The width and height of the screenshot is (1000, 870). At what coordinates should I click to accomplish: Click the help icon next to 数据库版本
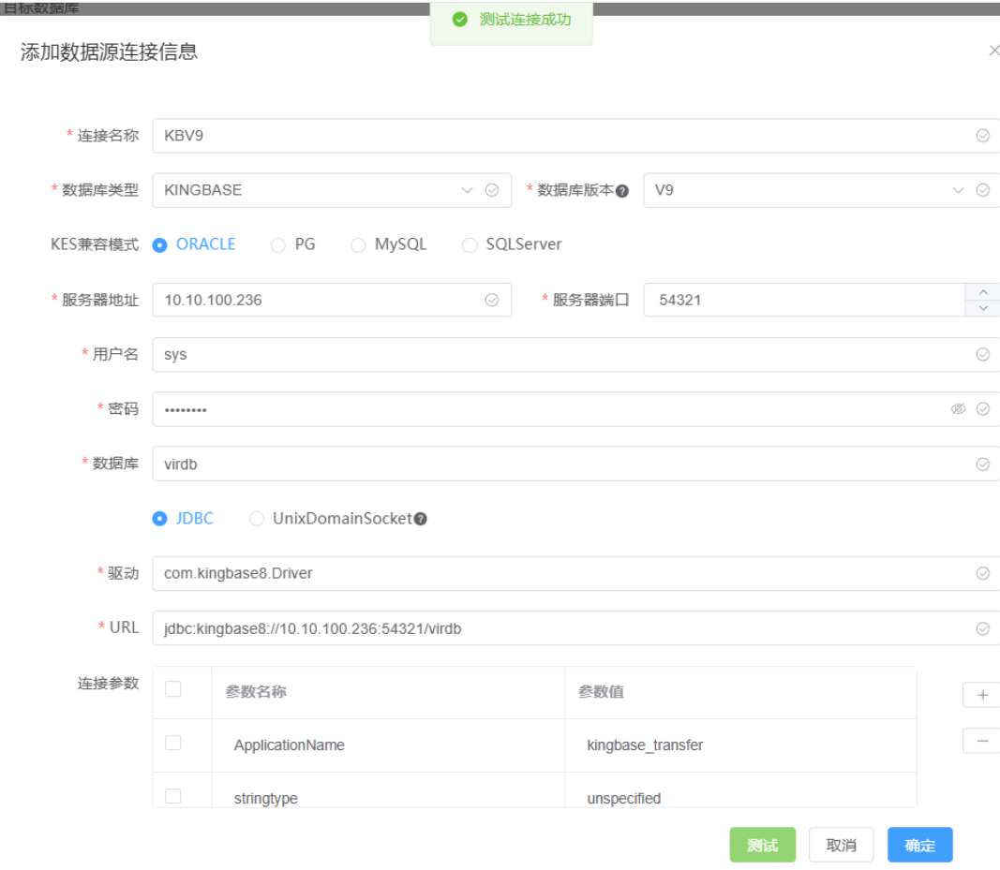(622, 190)
